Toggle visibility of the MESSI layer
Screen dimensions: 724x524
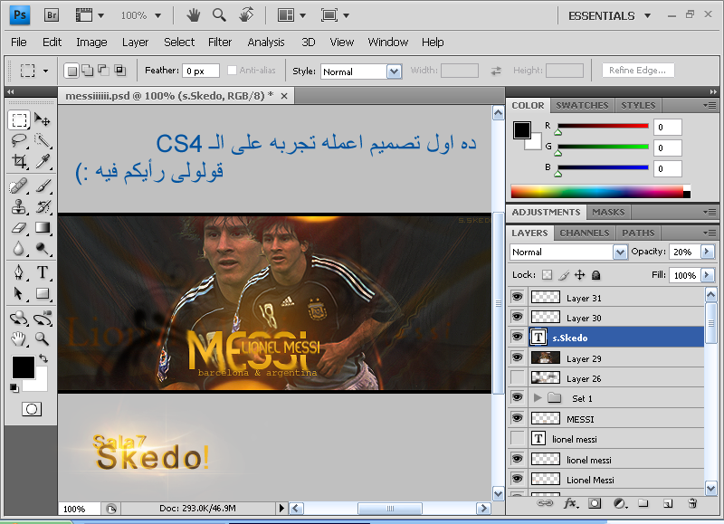517,418
